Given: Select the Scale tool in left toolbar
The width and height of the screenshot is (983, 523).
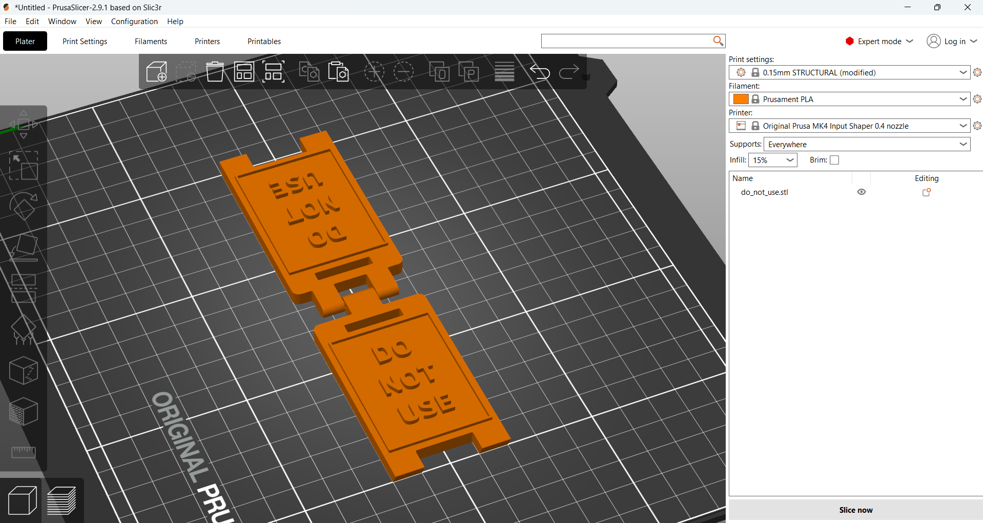Looking at the screenshot, I should click(24, 165).
